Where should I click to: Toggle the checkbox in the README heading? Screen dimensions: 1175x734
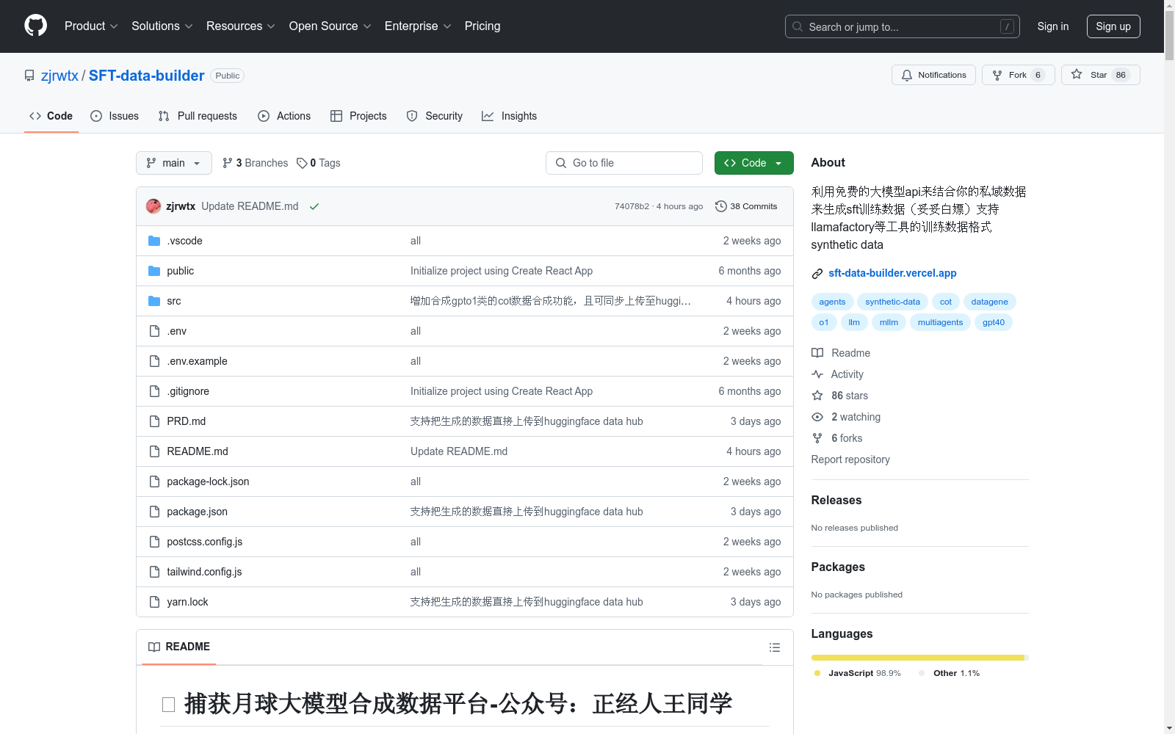pyautogui.click(x=168, y=705)
